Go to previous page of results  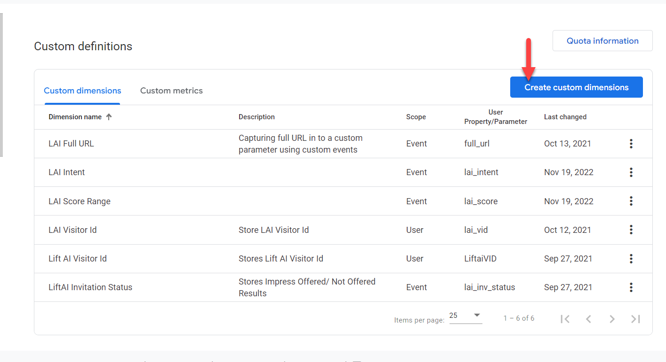[x=588, y=319]
